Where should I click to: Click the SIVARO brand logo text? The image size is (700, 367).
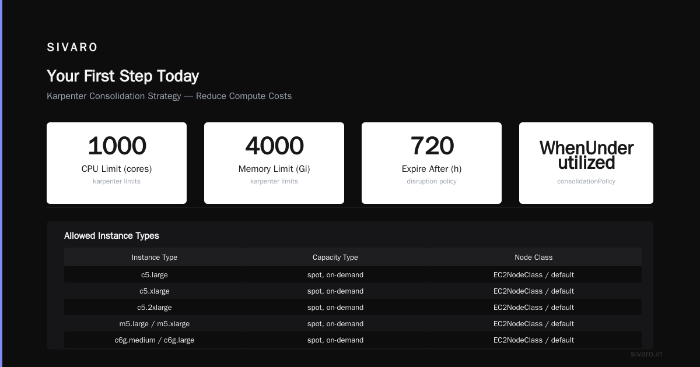72,48
